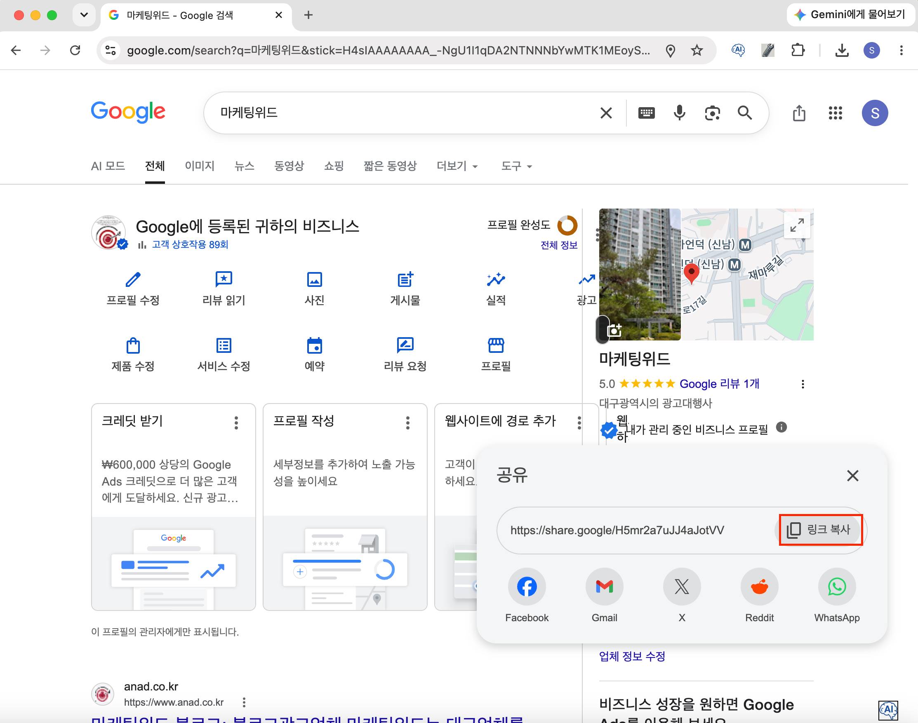Share to Reddit icon
The height and width of the screenshot is (723, 918).
coord(759,587)
